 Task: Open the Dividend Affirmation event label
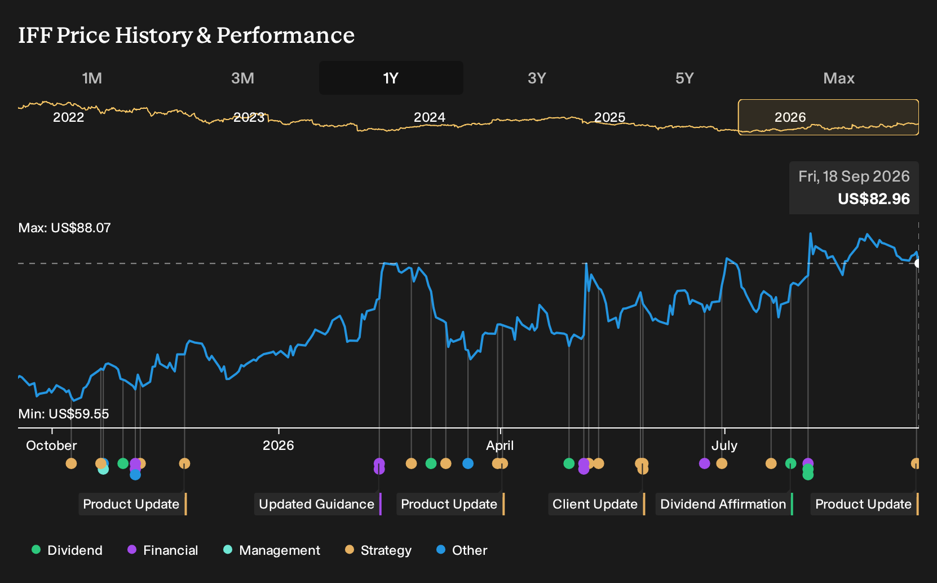tap(724, 504)
